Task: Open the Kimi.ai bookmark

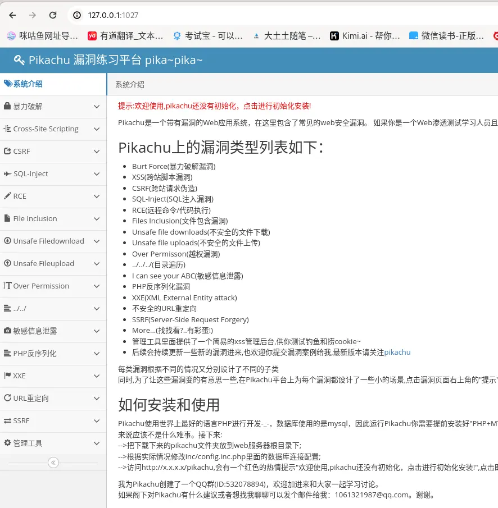Action: [x=365, y=35]
